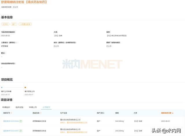Click green badge icon in 2ml:200mg row
Screen dimensions: 185x137
[21, 131]
